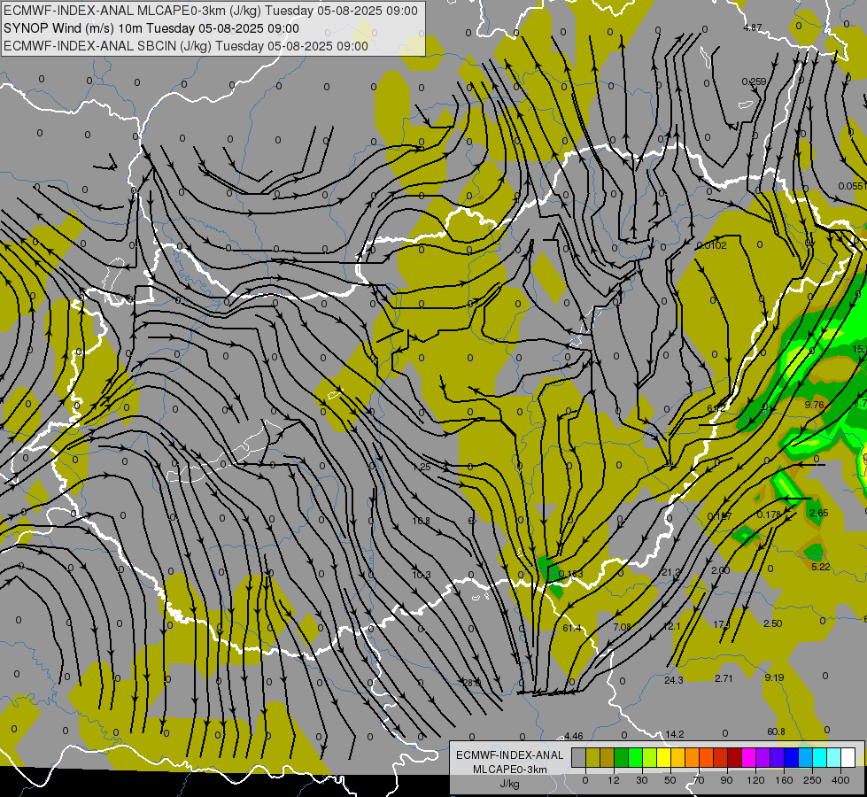
Task: Click the map value 2.65
Action: (819, 513)
